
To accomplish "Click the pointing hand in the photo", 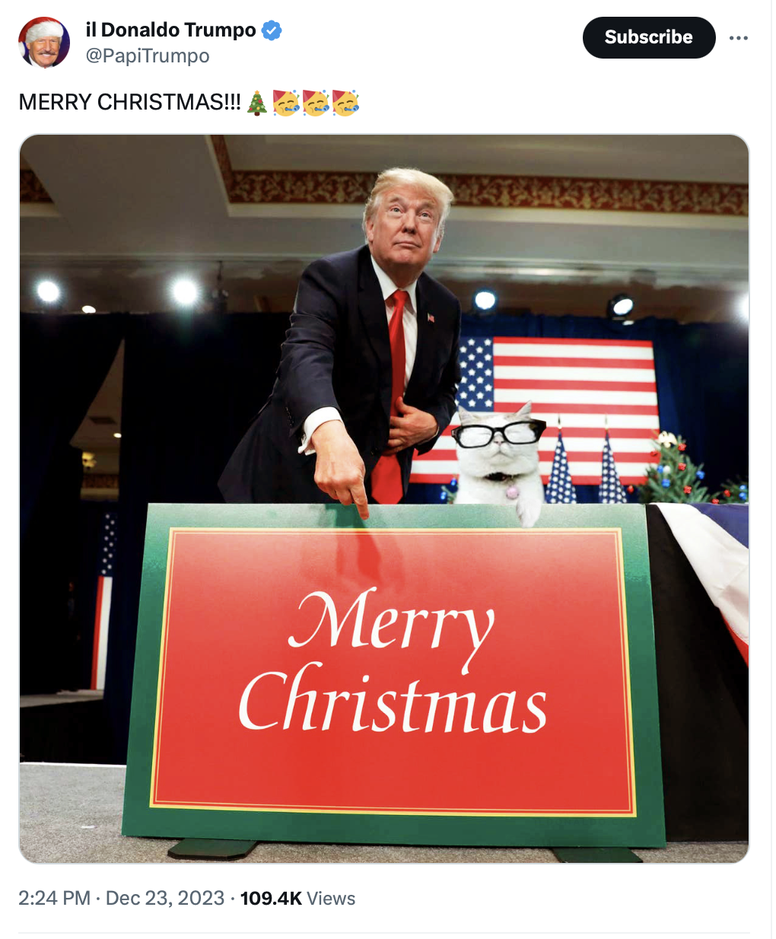I will 342,473.
